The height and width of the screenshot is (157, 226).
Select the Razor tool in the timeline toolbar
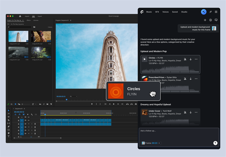point(8,120)
